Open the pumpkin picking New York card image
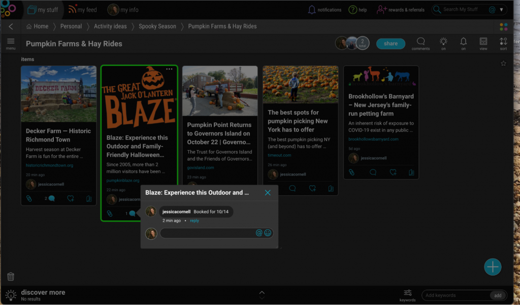Viewport: 520px width, 305px height. 301,85
